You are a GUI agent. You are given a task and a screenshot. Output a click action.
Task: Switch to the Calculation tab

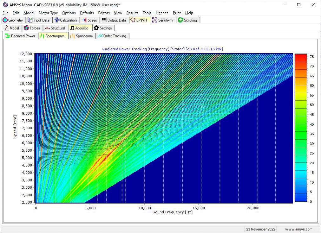(66, 20)
